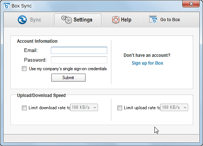Click the Email: label

(x=31, y=50)
